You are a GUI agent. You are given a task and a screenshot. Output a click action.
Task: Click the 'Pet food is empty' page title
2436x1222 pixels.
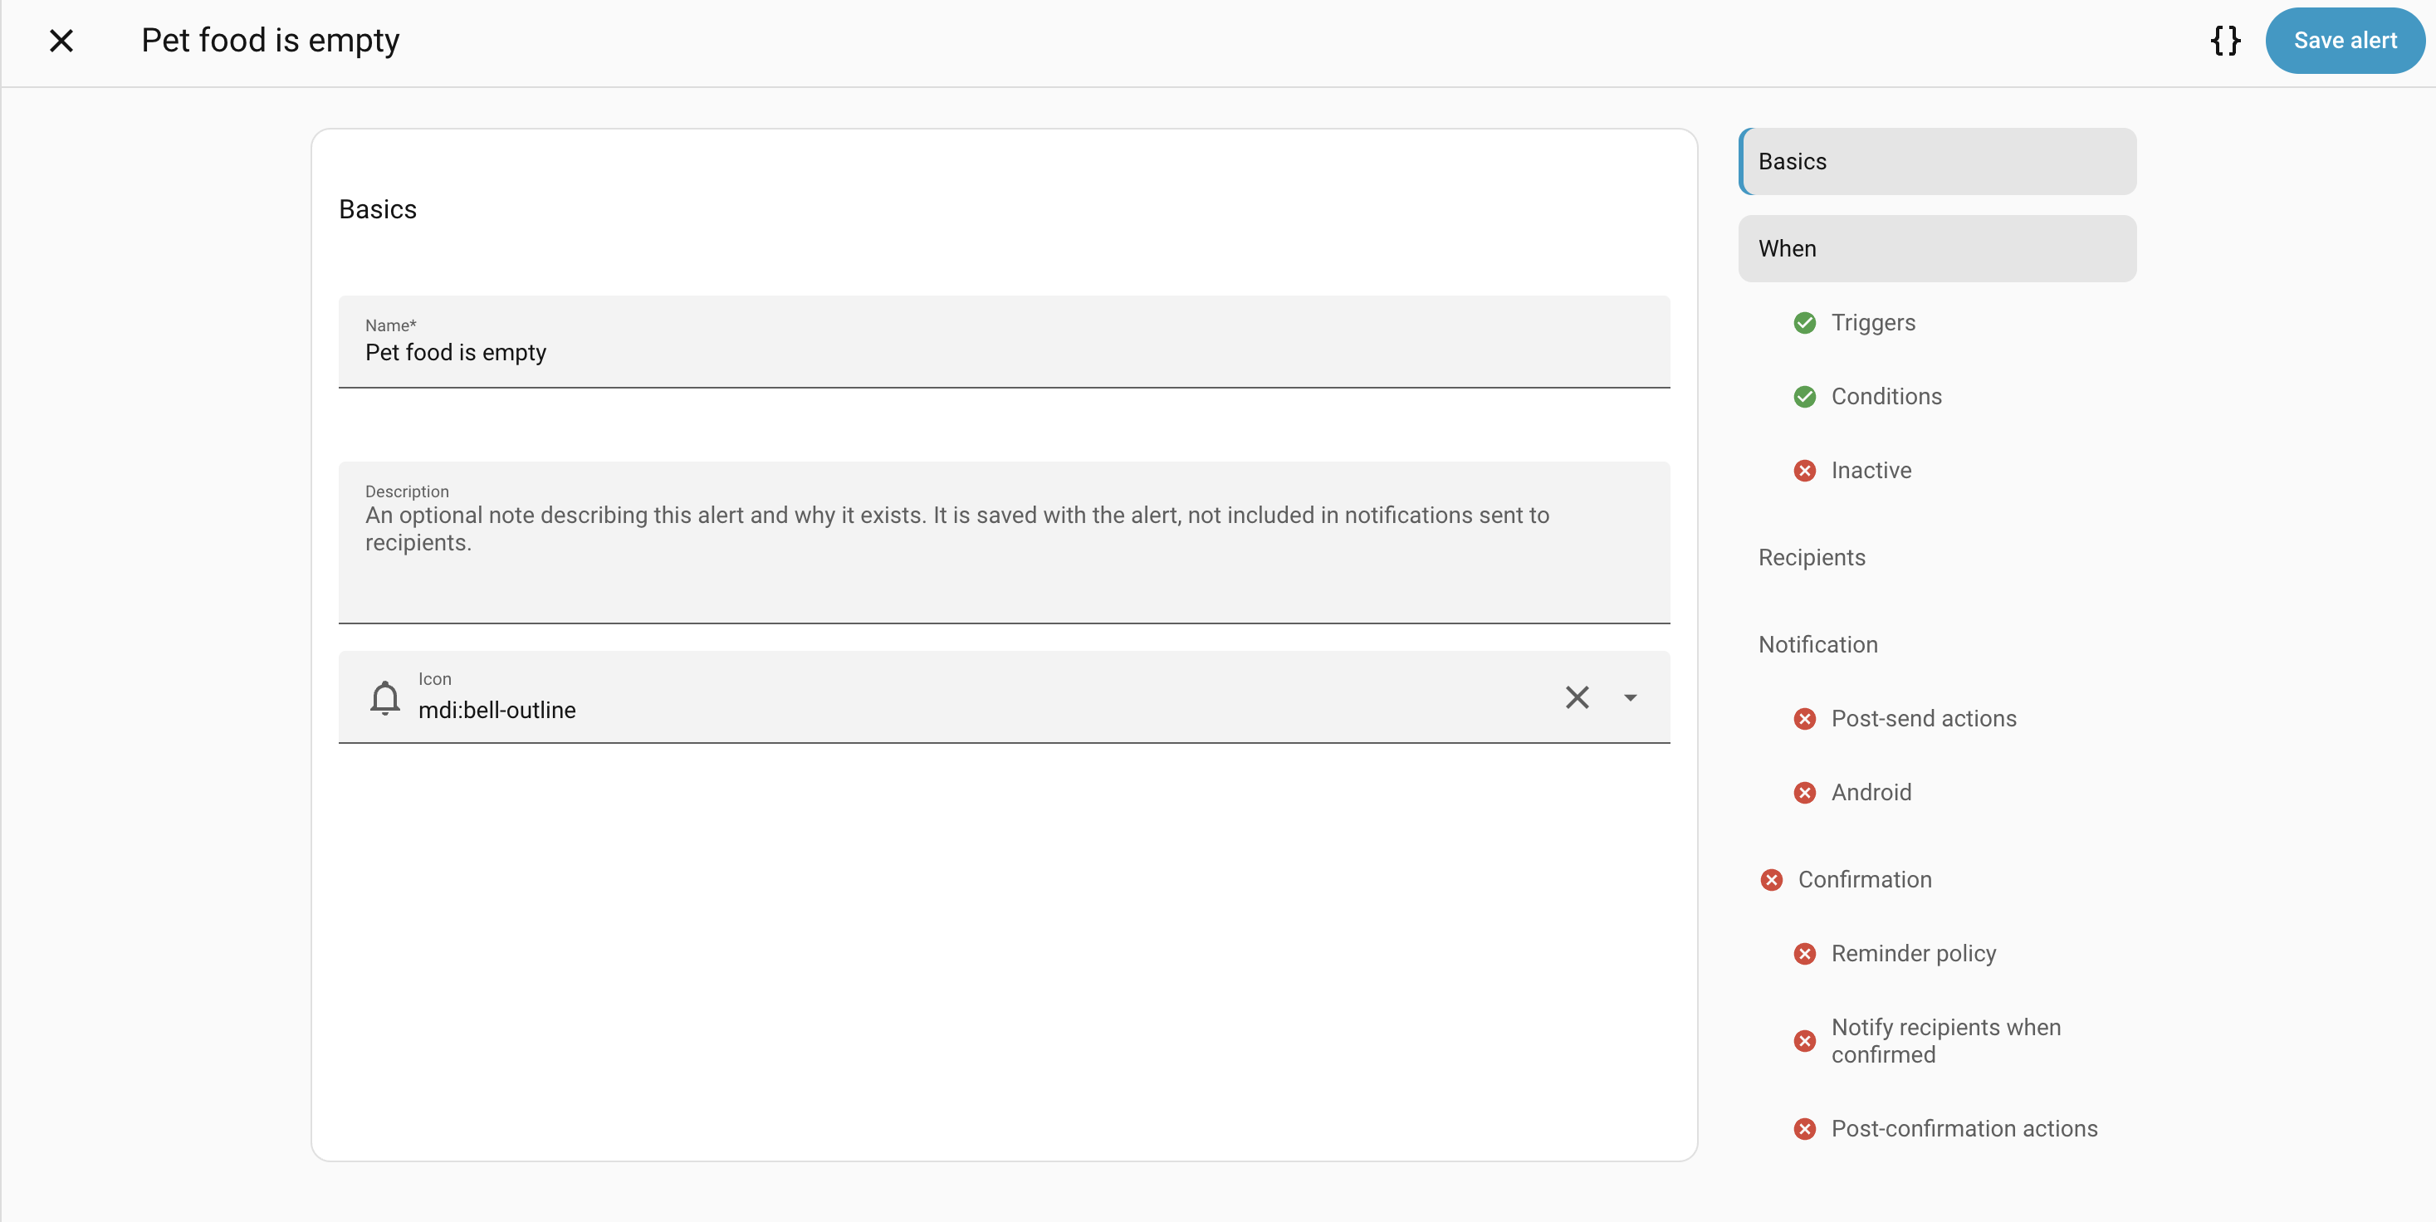(x=271, y=41)
